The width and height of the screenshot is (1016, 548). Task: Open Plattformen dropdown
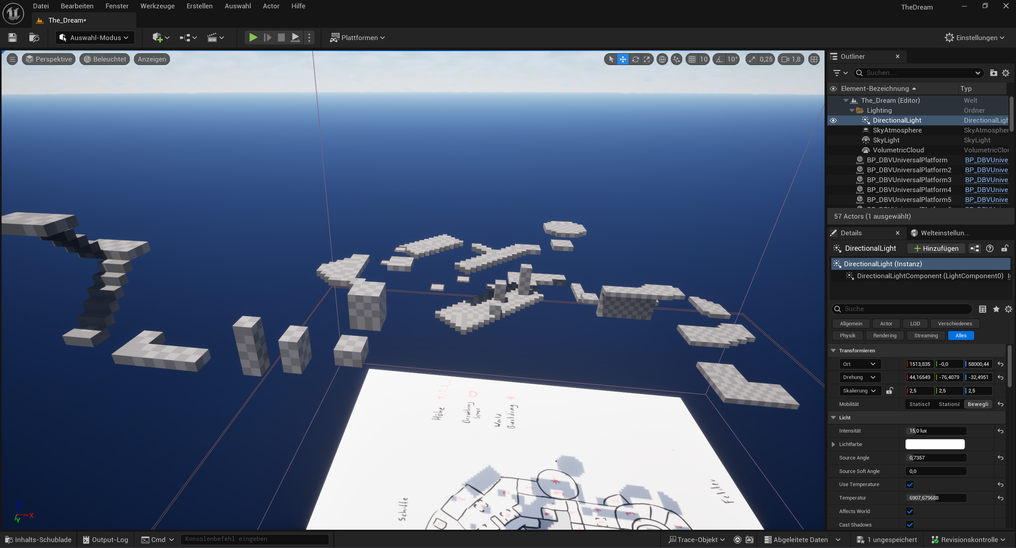point(357,38)
